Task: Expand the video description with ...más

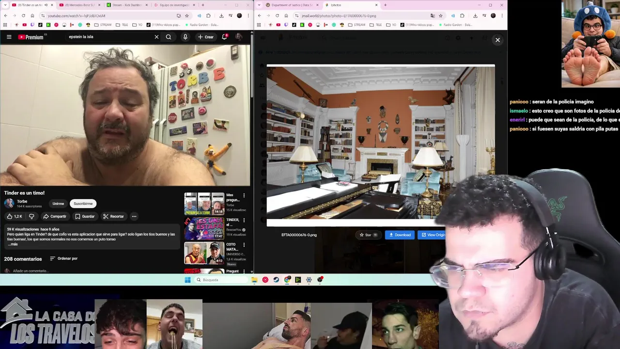Action: (13, 244)
